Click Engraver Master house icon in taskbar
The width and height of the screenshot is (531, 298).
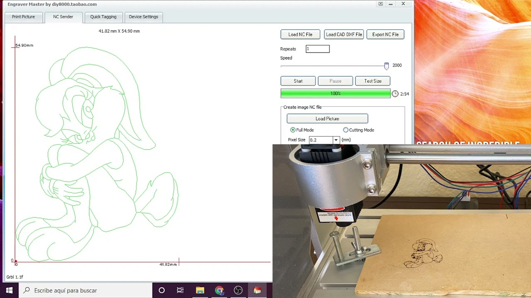[x=257, y=290]
